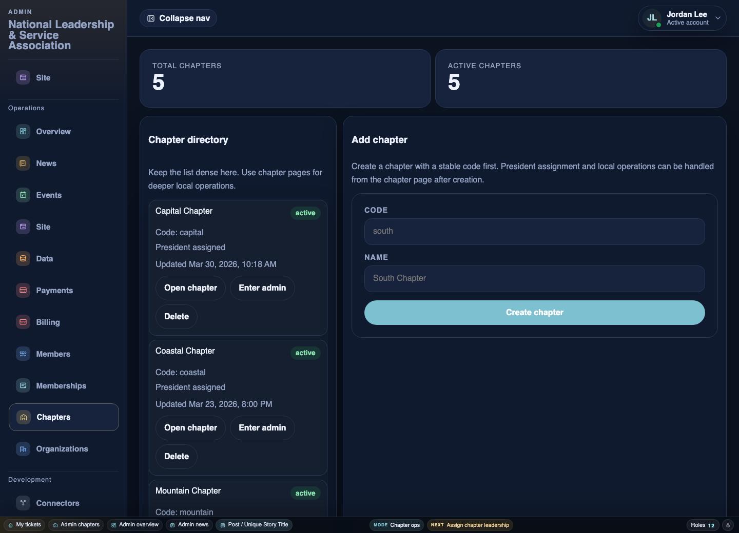
Task: Click the Members people icon
Action: click(23, 354)
